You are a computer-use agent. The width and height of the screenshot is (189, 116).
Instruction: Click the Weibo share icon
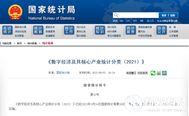[159, 73]
